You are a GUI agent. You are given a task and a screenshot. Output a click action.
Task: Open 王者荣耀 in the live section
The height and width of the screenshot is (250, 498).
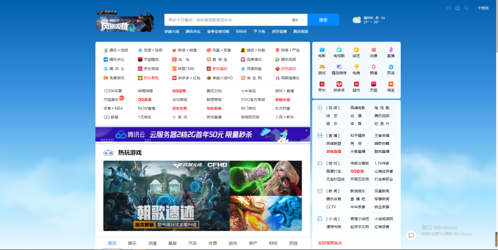pyautogui.click(x=382, y=136)
